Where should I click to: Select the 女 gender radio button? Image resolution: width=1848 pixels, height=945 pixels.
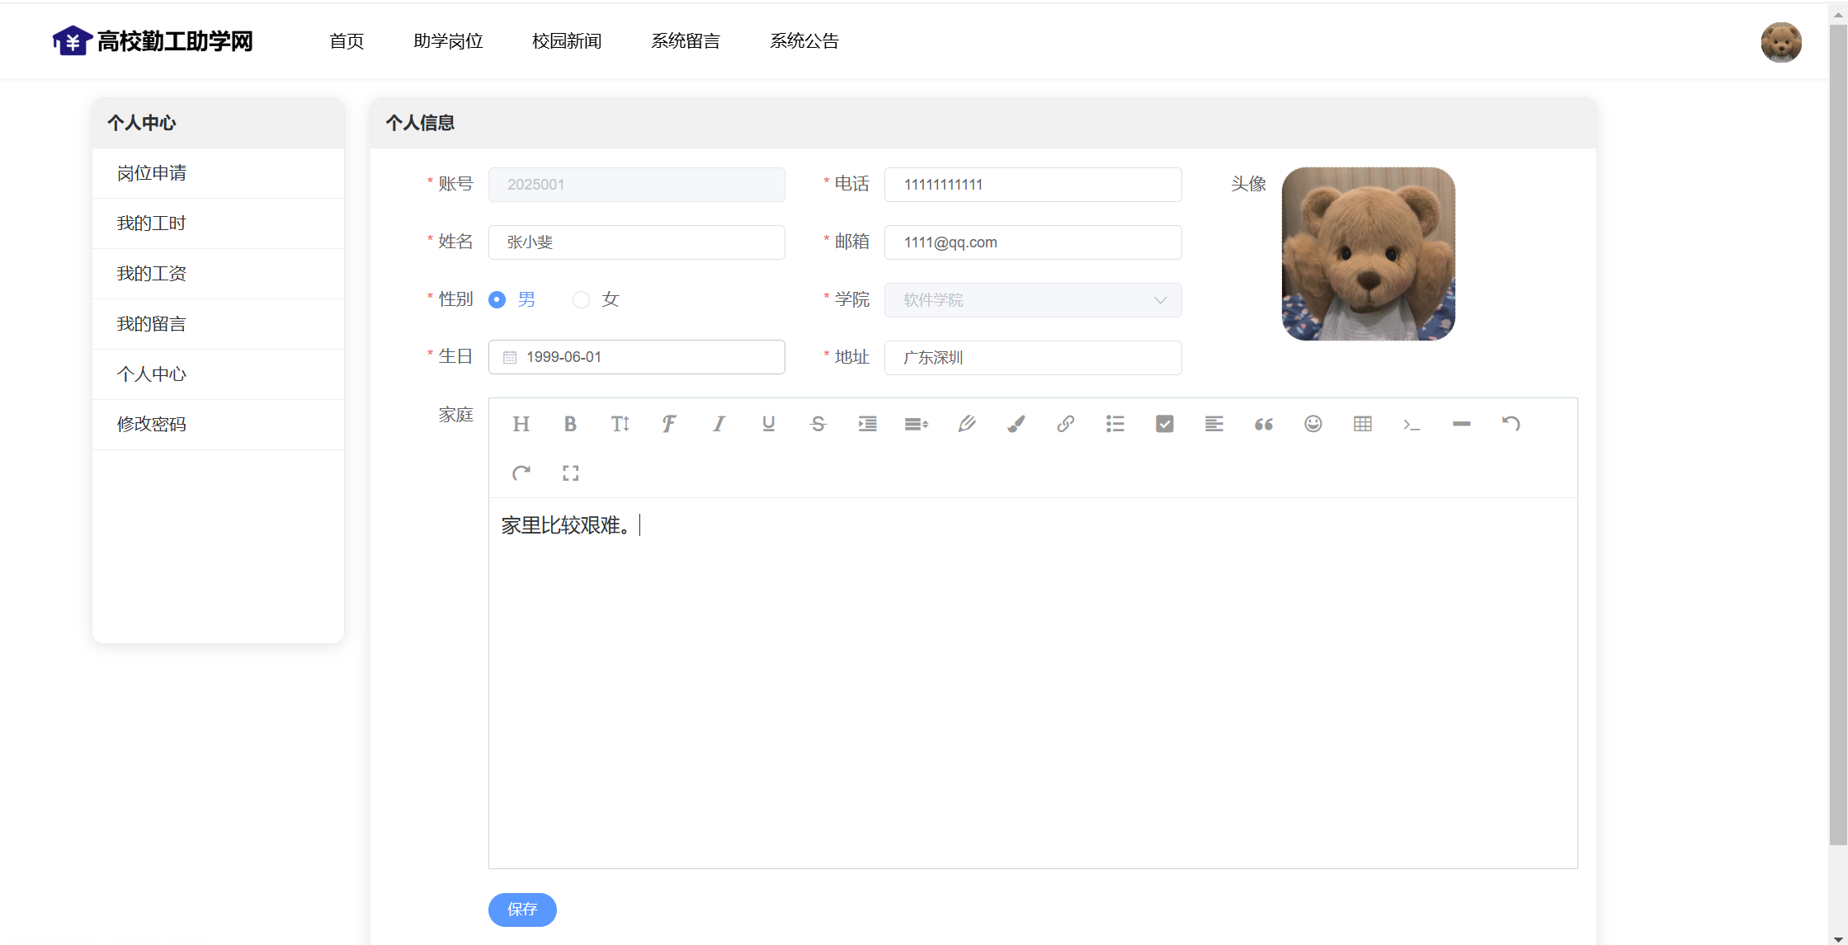(x=582, y=300)
